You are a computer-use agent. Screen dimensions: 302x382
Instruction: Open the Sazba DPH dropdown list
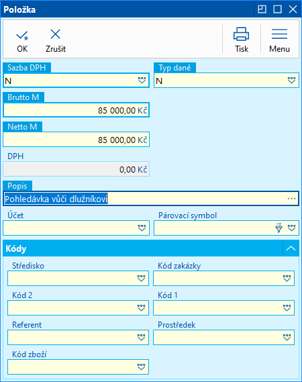point(142,80)
